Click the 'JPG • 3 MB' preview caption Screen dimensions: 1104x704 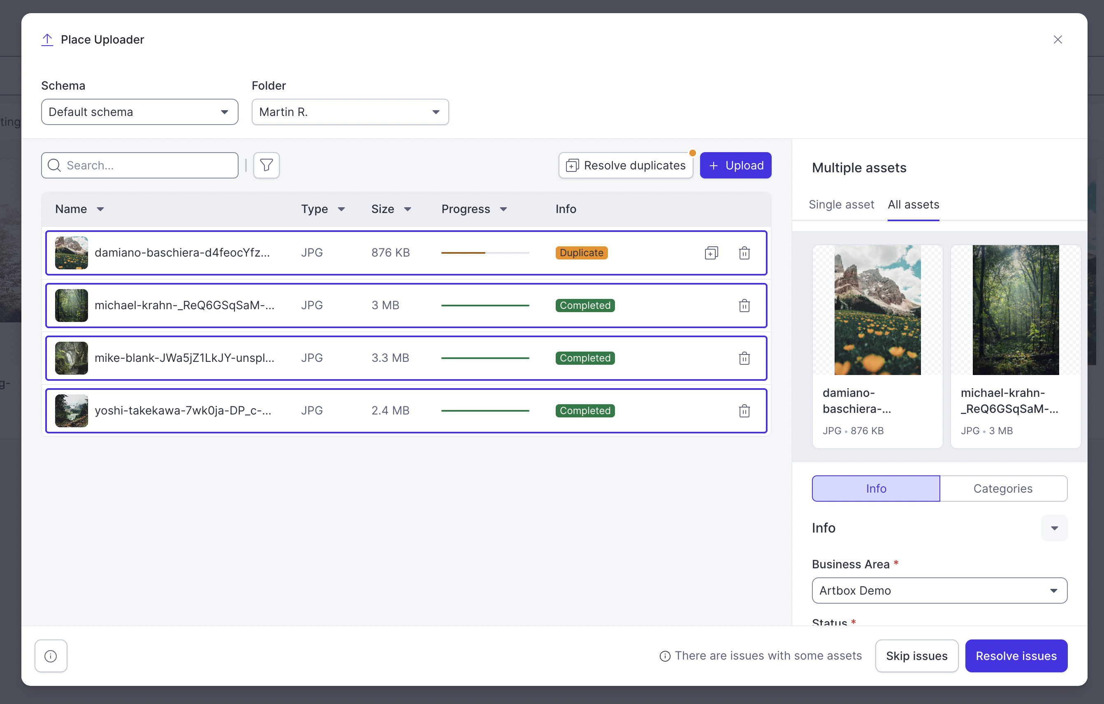(987, 431)
